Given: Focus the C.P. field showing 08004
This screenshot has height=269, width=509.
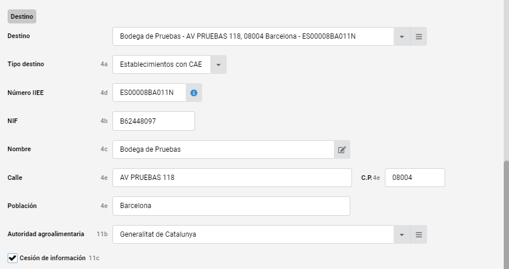Looking at the screenshot, I should click(x=415, y=178).
